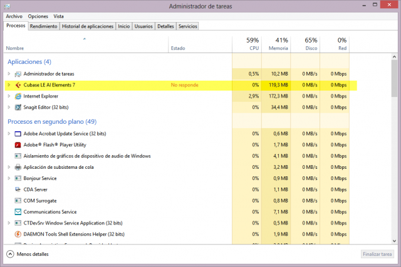This screenshot has width=401, height=267.
Task: Click the 2,9% CPU value
Action: (x=253, y=96)
